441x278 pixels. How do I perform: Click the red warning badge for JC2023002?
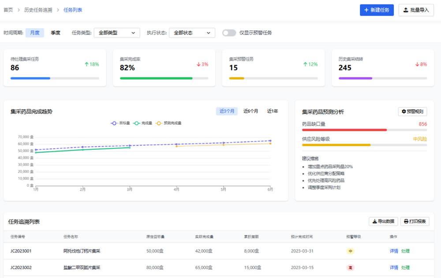(350, 267)
